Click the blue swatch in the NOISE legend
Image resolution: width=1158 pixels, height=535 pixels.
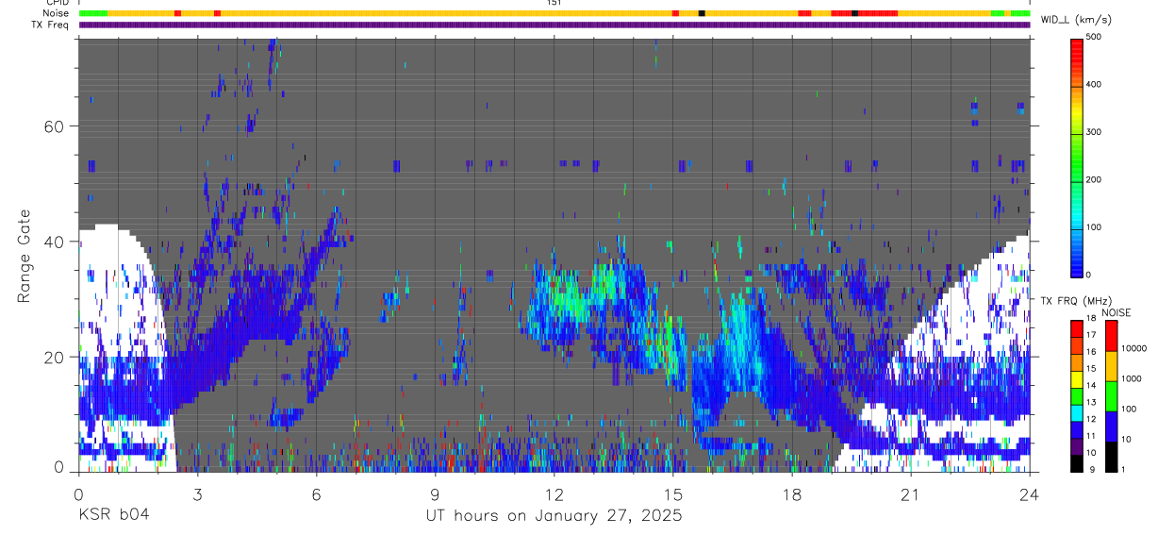1111,426
